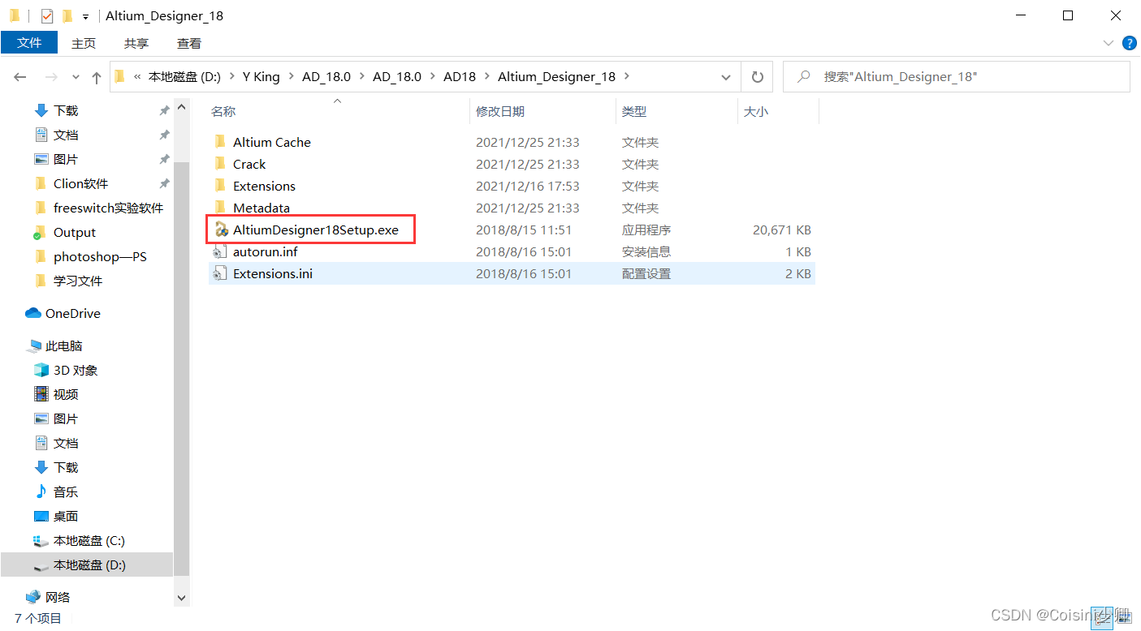
Task: Click the Output folder icon with green check
Action: [x=41, y=232]
